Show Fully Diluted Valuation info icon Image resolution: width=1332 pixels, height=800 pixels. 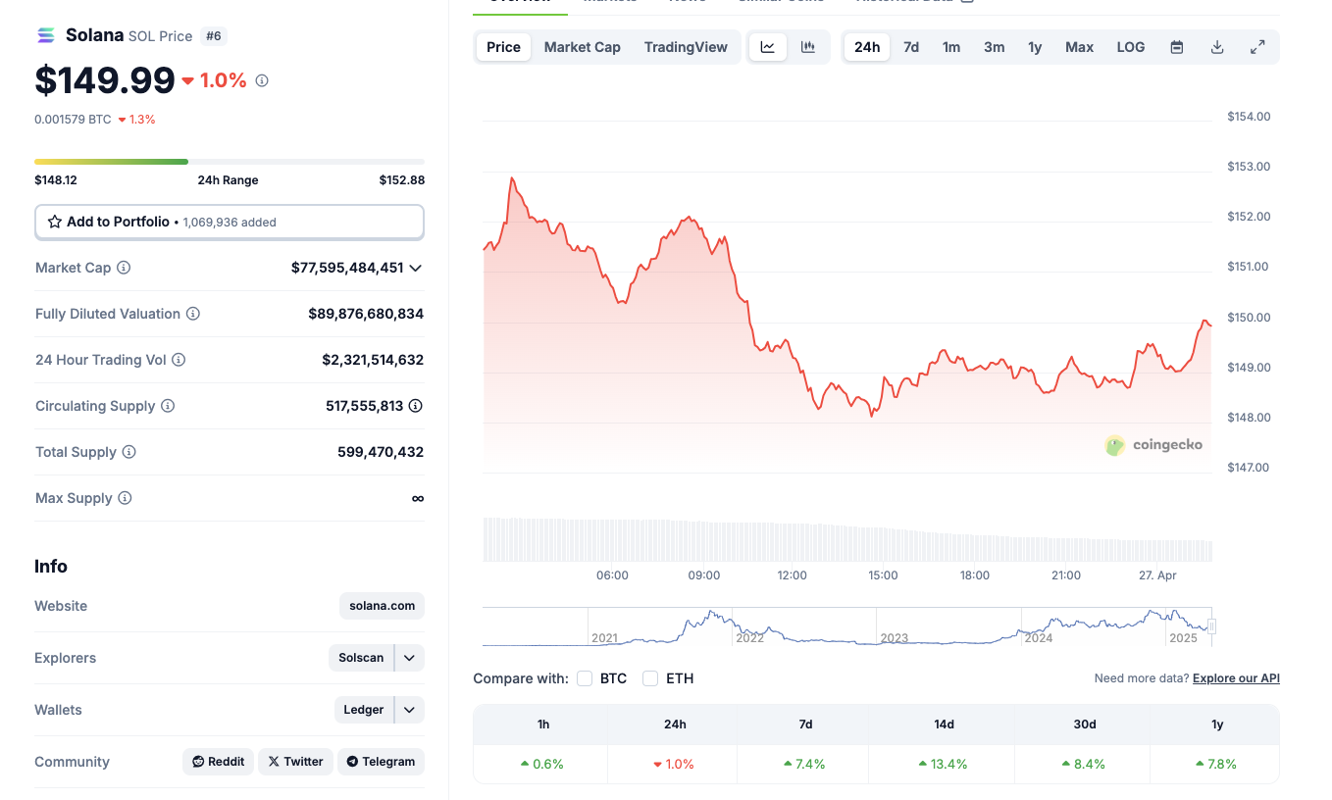(x=193, y=314)
